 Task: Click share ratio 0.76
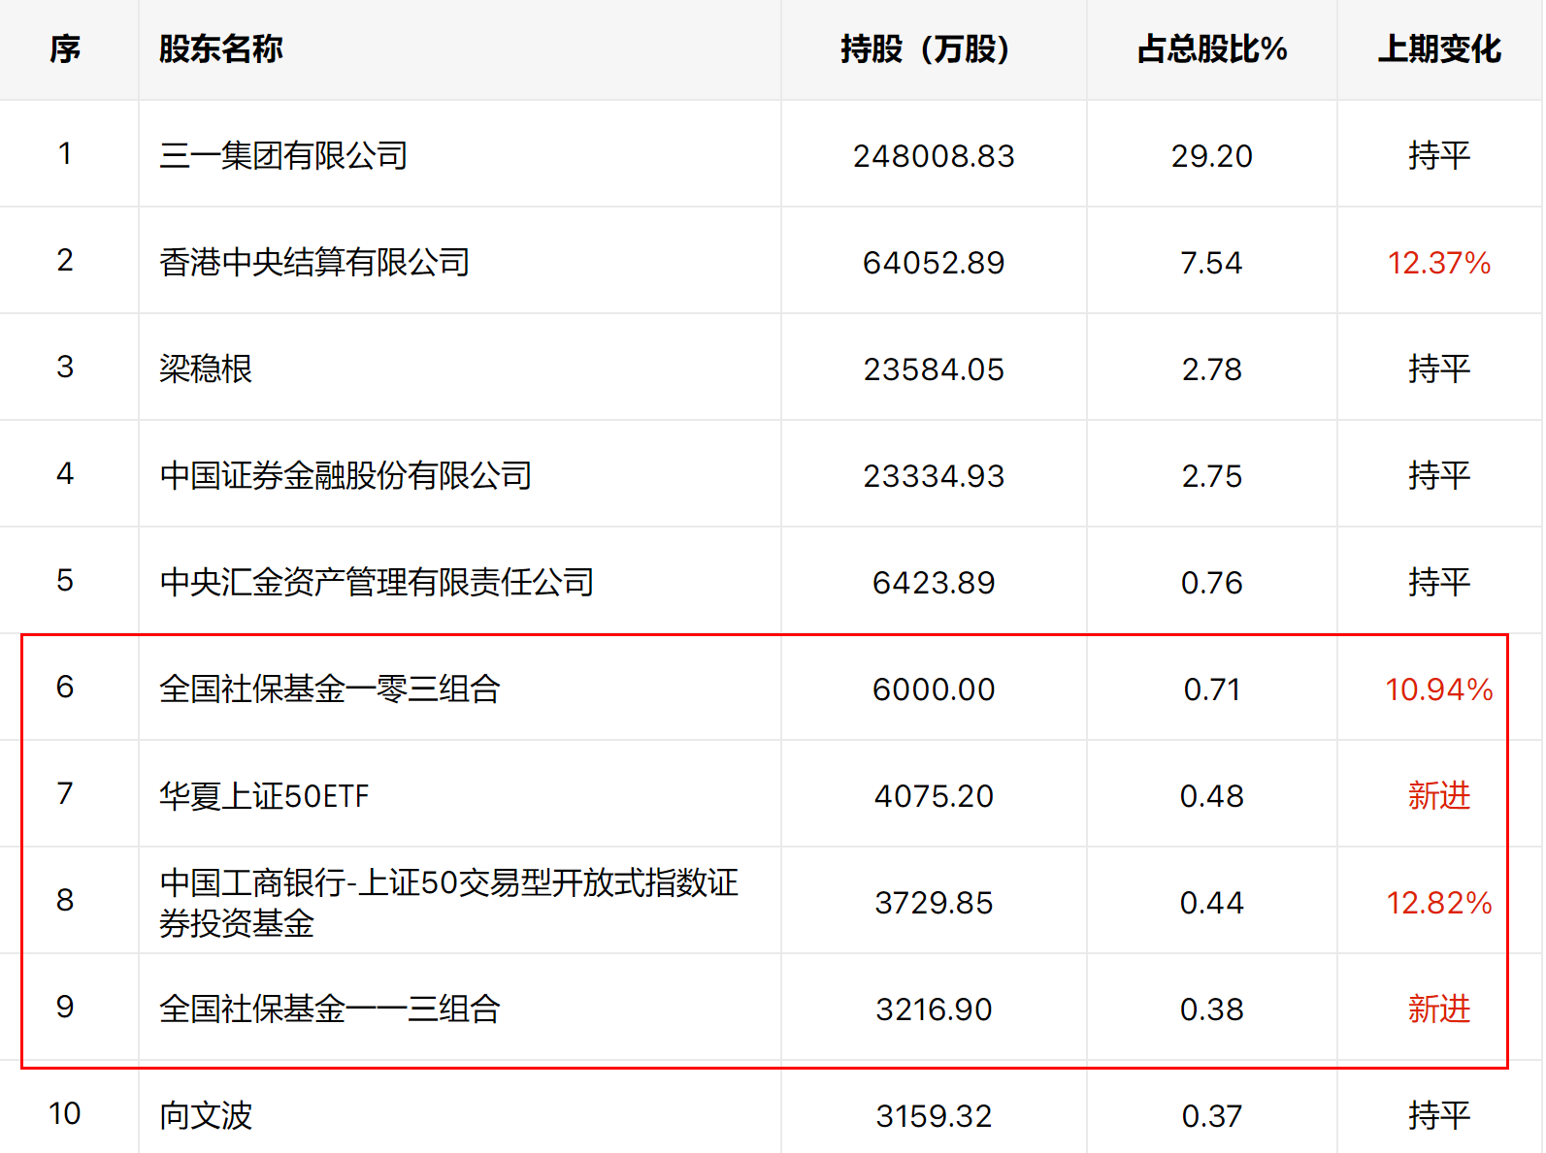[1212, 583]
